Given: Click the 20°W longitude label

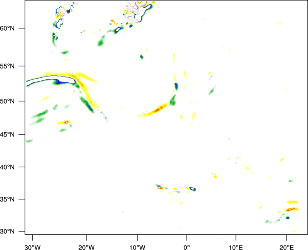Looking at the screenshot, I should click(x=87, y=247).
